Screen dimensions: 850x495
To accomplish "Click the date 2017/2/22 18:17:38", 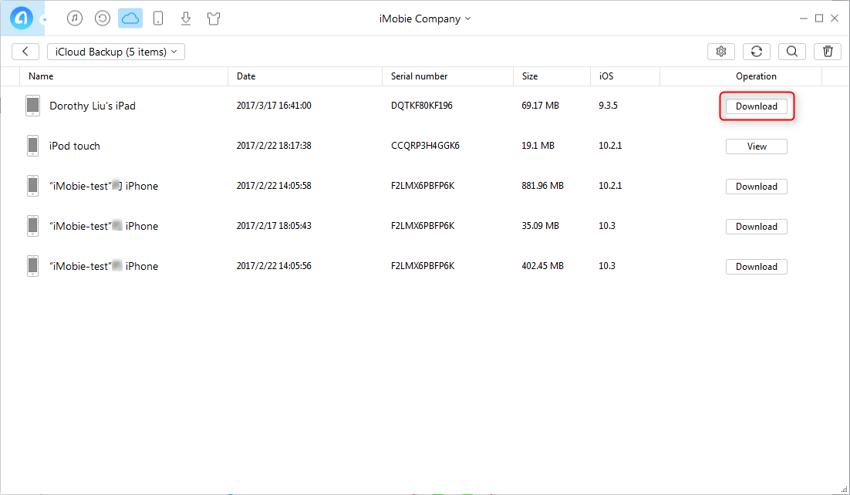I will [x=274, y=146].
